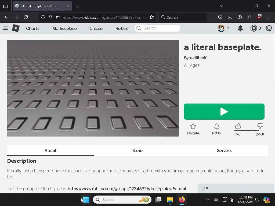Click the All Ages rating label
275x206 pixels.
pyautogui.click(x=192, y=65)
